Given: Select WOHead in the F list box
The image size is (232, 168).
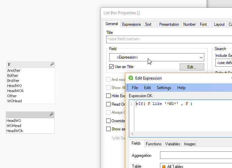Looking at the screenshot, I should 31,101.
